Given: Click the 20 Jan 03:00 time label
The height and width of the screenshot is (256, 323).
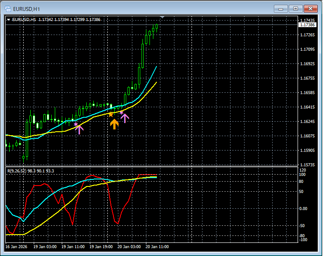Looking at the screenshot, I should (129, 246).
